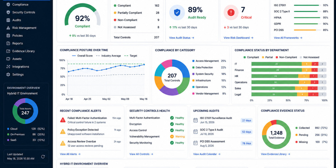Click the Reports icon in sidebar
The height and width of the screenshot is (168, 336).
(8, 43)
